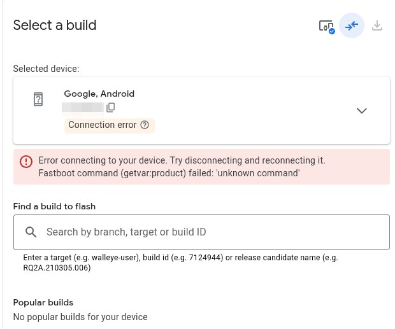Viewport: 395px width, 329px height.
Task: Click the blurred serial number text
Action: coord(82,108)
